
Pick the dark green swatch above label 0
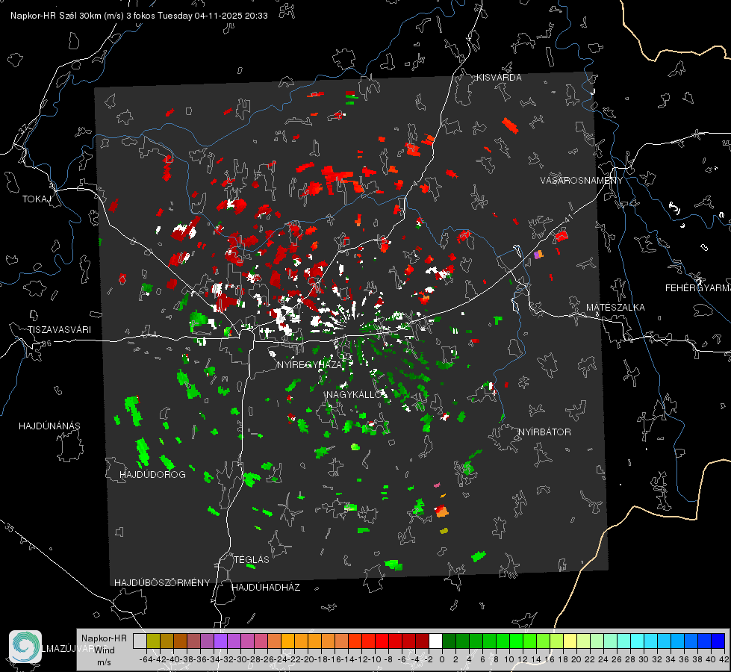(x=449, y=641)
